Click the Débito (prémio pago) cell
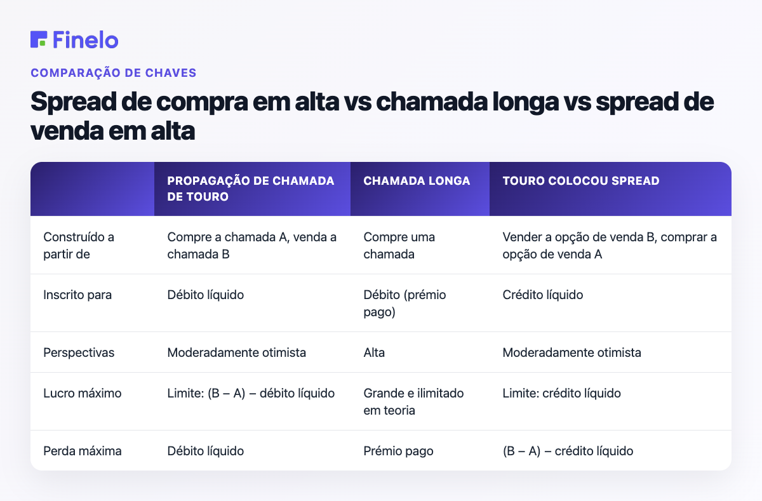This screenshot has width=762, height=501. click(x=404, y=303)
